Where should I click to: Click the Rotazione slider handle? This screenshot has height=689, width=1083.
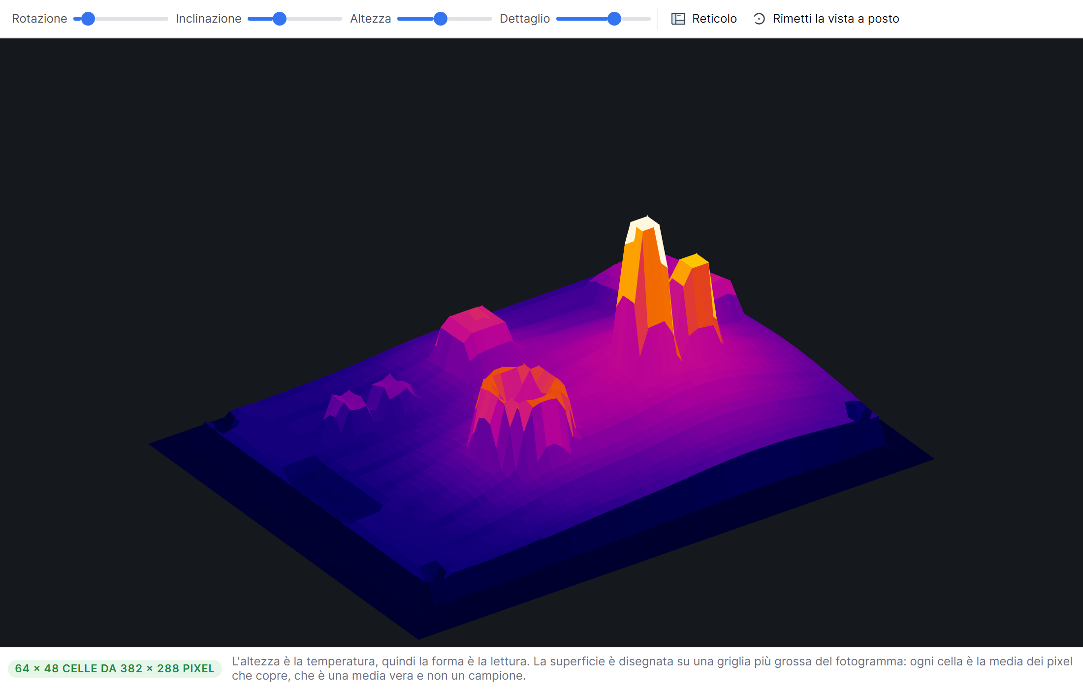point(88,19)
